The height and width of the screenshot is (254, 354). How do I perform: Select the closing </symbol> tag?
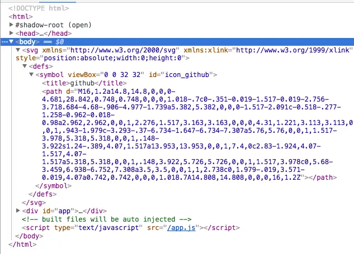coord(54,186)
